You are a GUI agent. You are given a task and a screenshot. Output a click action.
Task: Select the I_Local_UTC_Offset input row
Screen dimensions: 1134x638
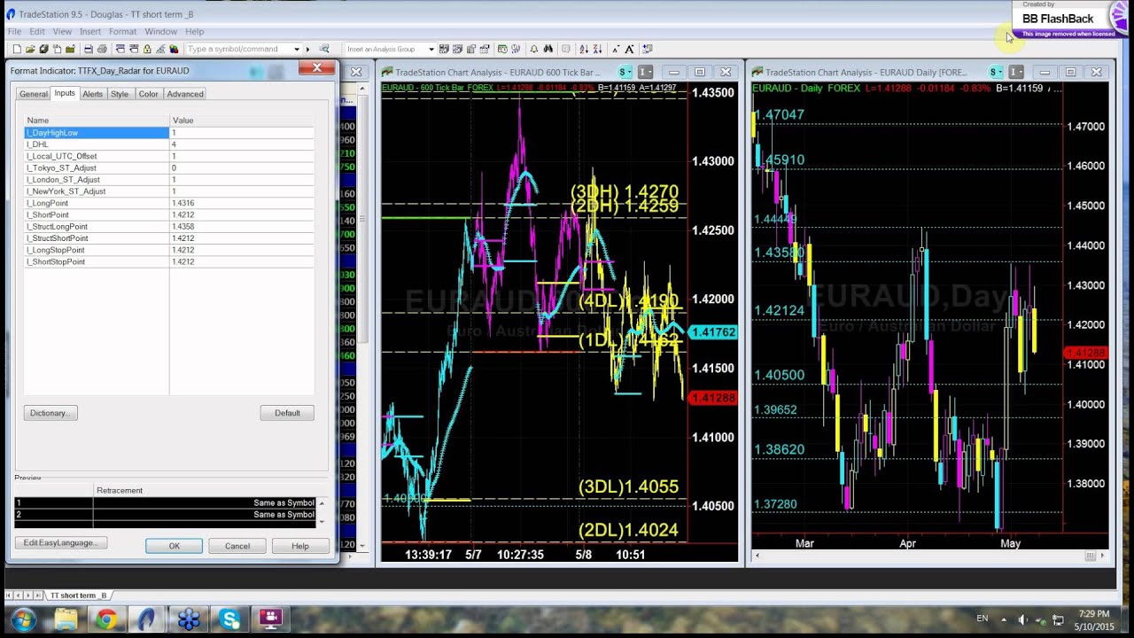pyautogui.click(x=169, y=156)
